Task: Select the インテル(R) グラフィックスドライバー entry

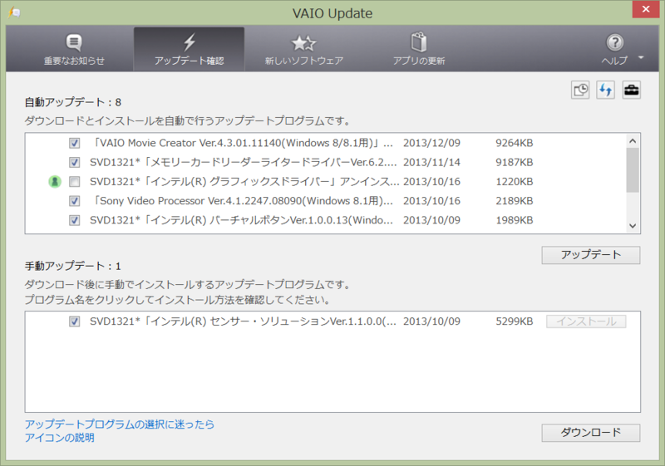Action: point(244,181)
